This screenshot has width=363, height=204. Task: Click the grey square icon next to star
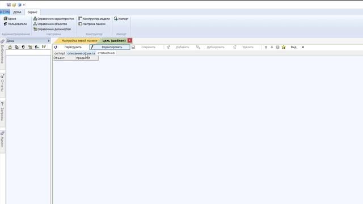[277, 47]
